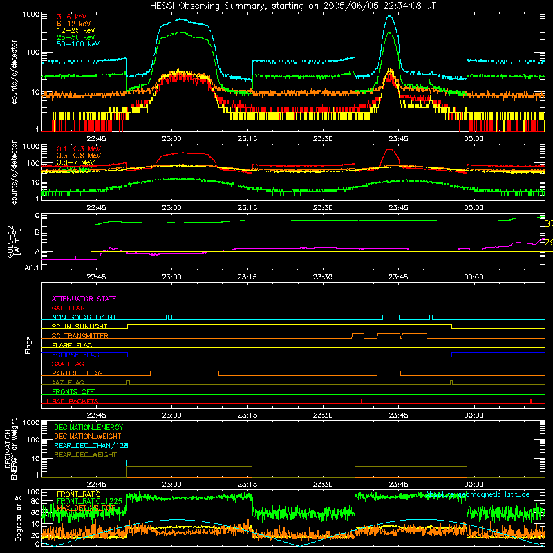553x553 pixels.
Task: Click the 'GOES-12 [W m-2]' axis label
Action: pyautogui.click(x=14, y=241)
